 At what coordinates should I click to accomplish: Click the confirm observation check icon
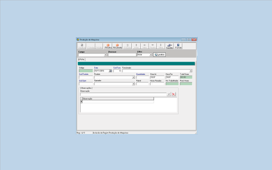[169, 94]
